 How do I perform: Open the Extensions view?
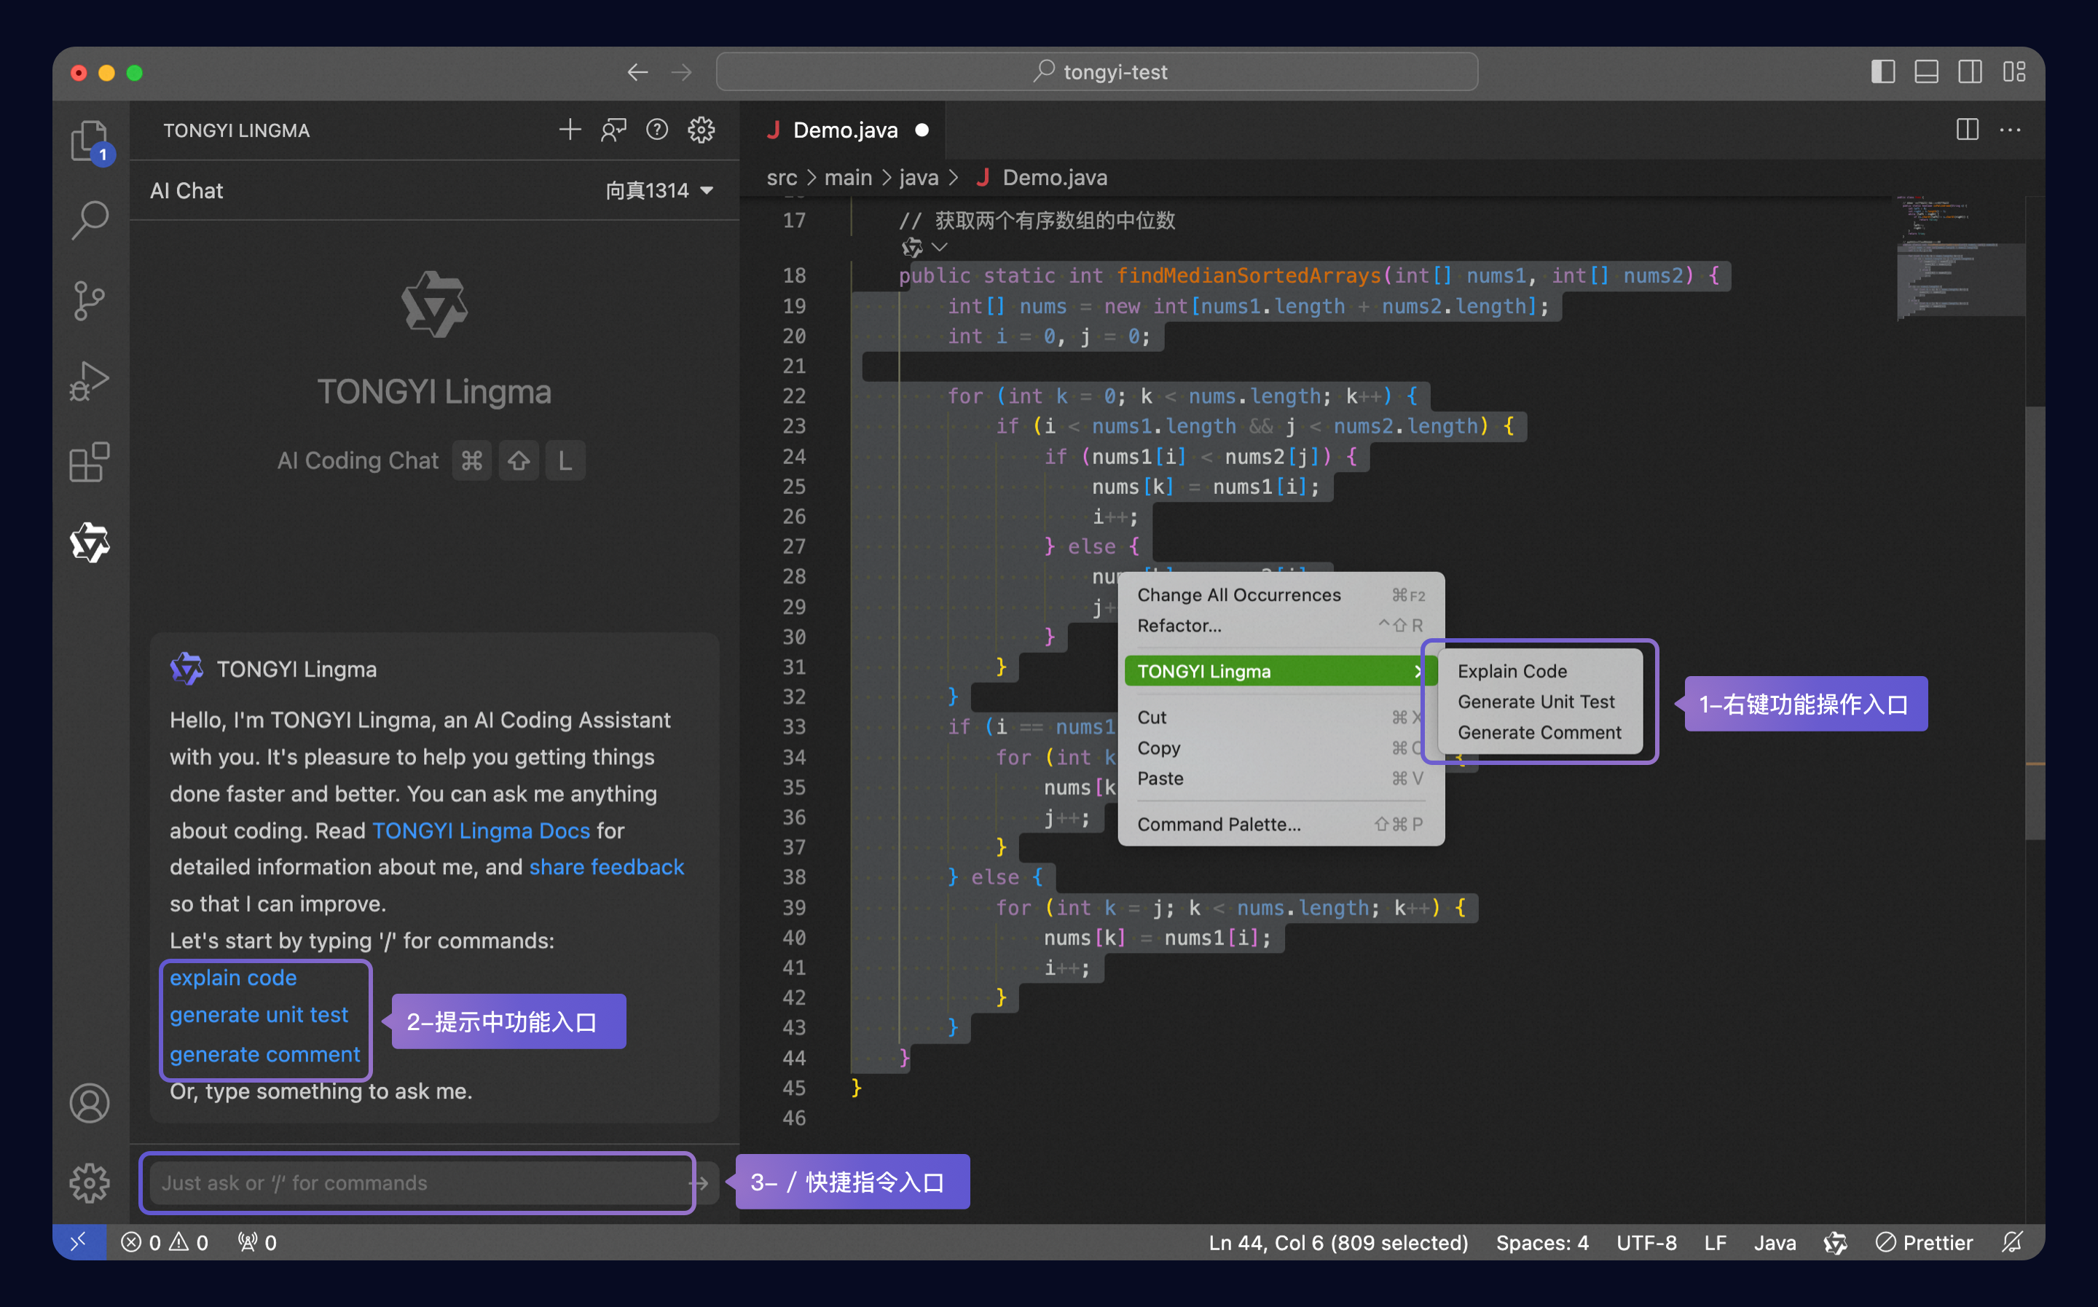[89, 463]
